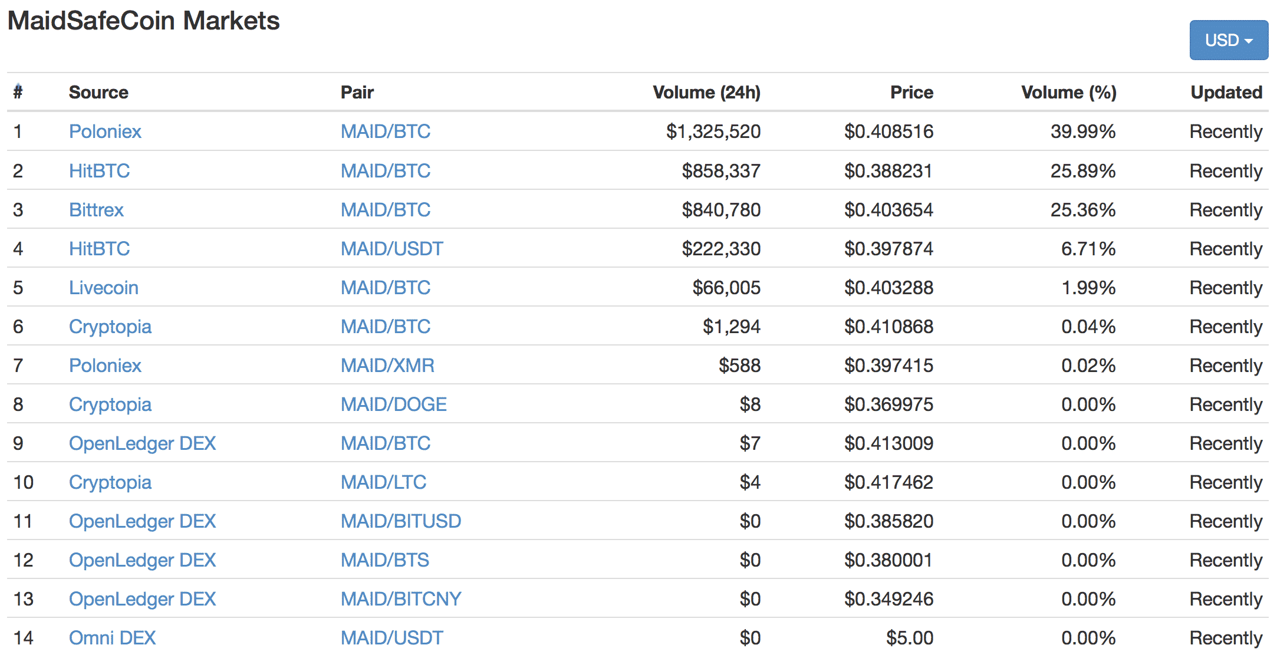Open MAID/BTC pair in Bittrex row
This screenshot has height=658, width=1277.
[x=386, y=209]
